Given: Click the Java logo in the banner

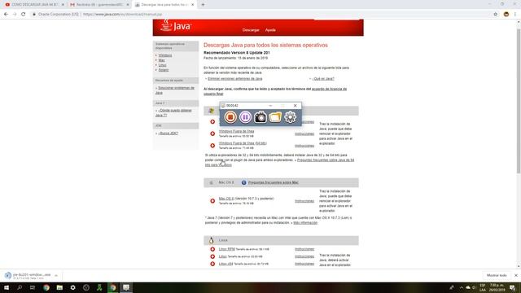Looking at the screenshot, I should point(176,26).
